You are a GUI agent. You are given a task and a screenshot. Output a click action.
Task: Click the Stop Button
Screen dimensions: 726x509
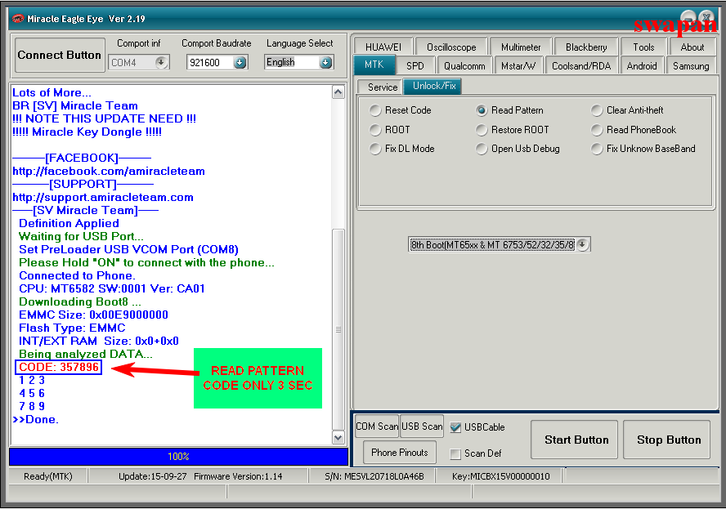pyautogui.click(x=667, y=440)
